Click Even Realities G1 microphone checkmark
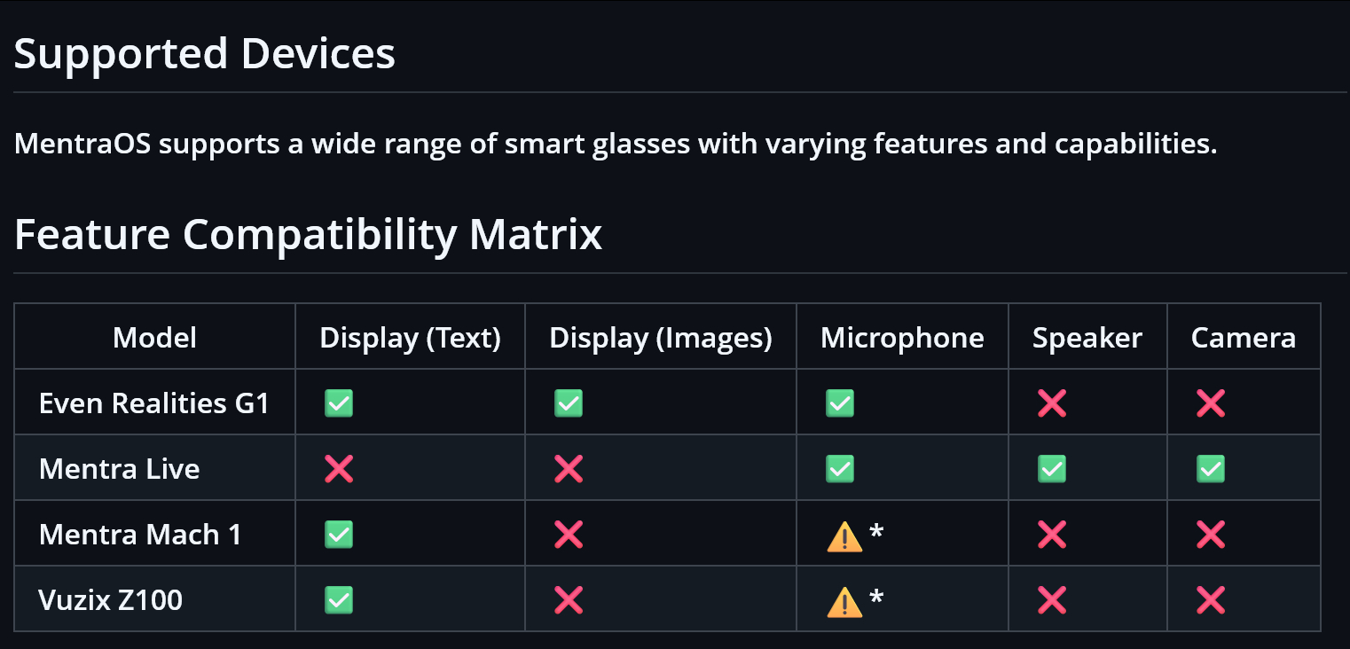This screenshot has height=649, width=1350. 840,403
